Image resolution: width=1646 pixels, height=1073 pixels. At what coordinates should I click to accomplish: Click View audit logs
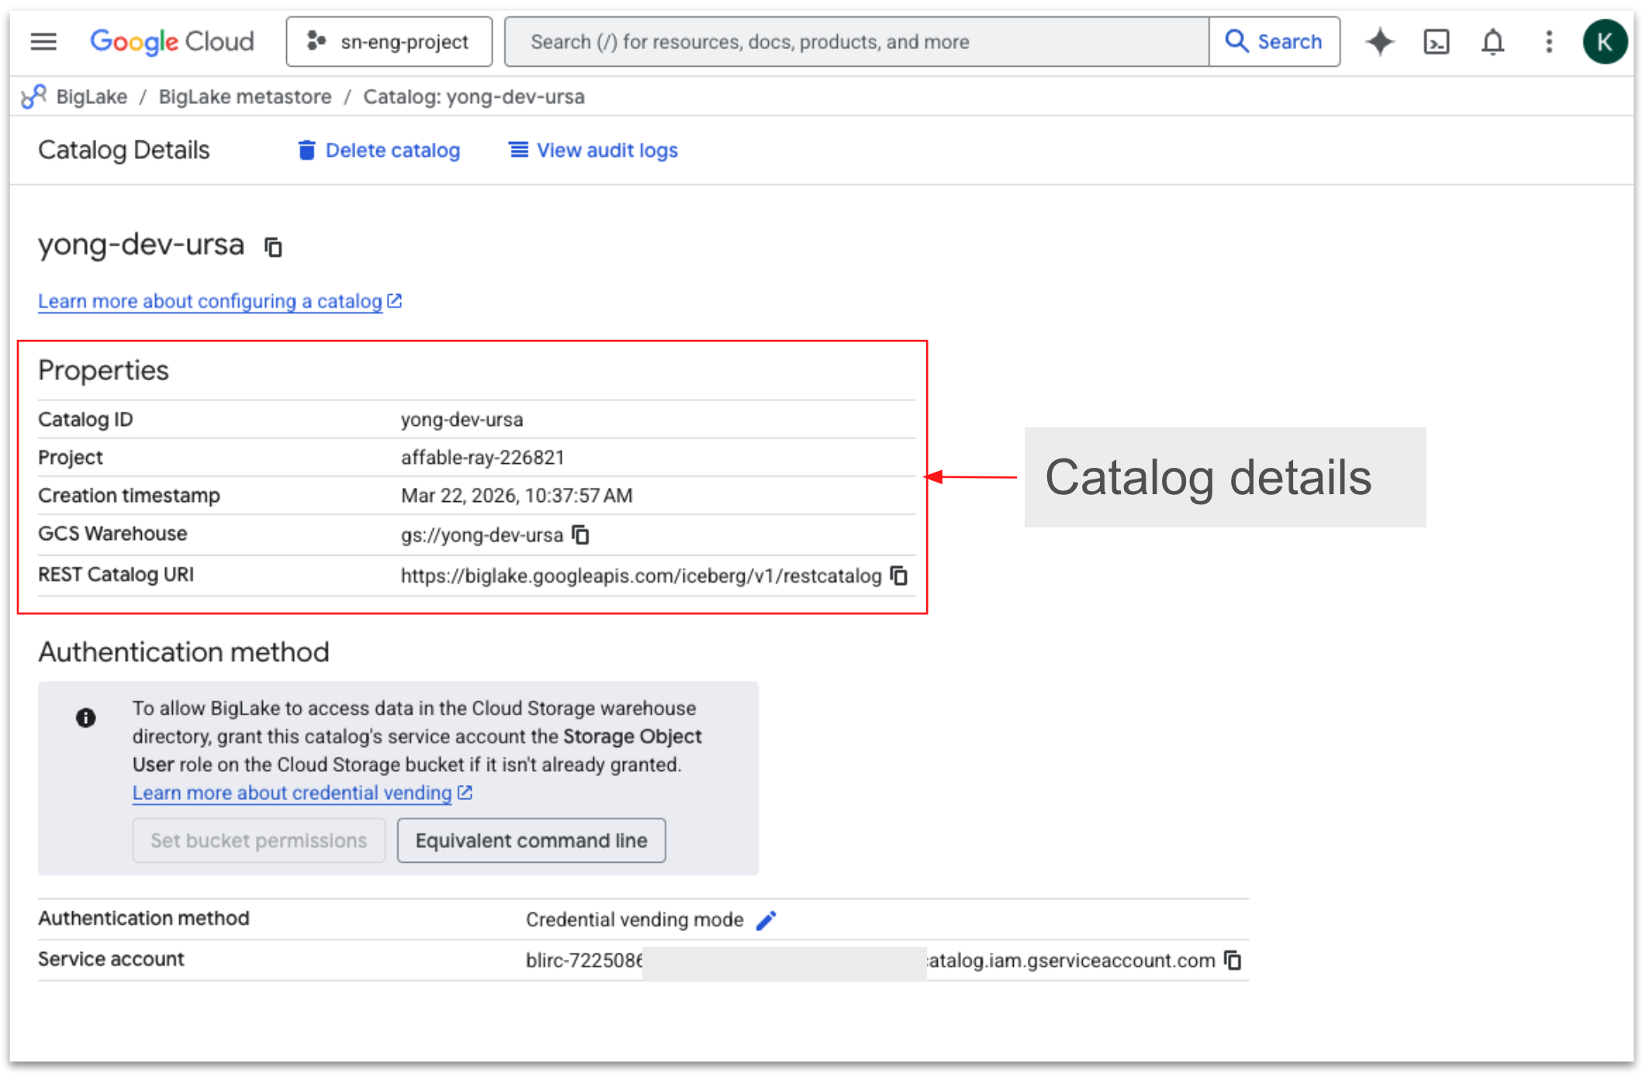[x=593, y=151]
